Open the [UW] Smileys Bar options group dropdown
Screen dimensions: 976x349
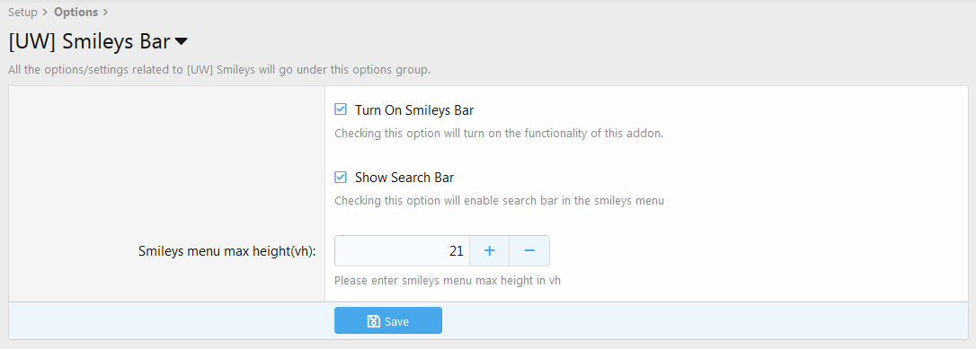[98, 41]
